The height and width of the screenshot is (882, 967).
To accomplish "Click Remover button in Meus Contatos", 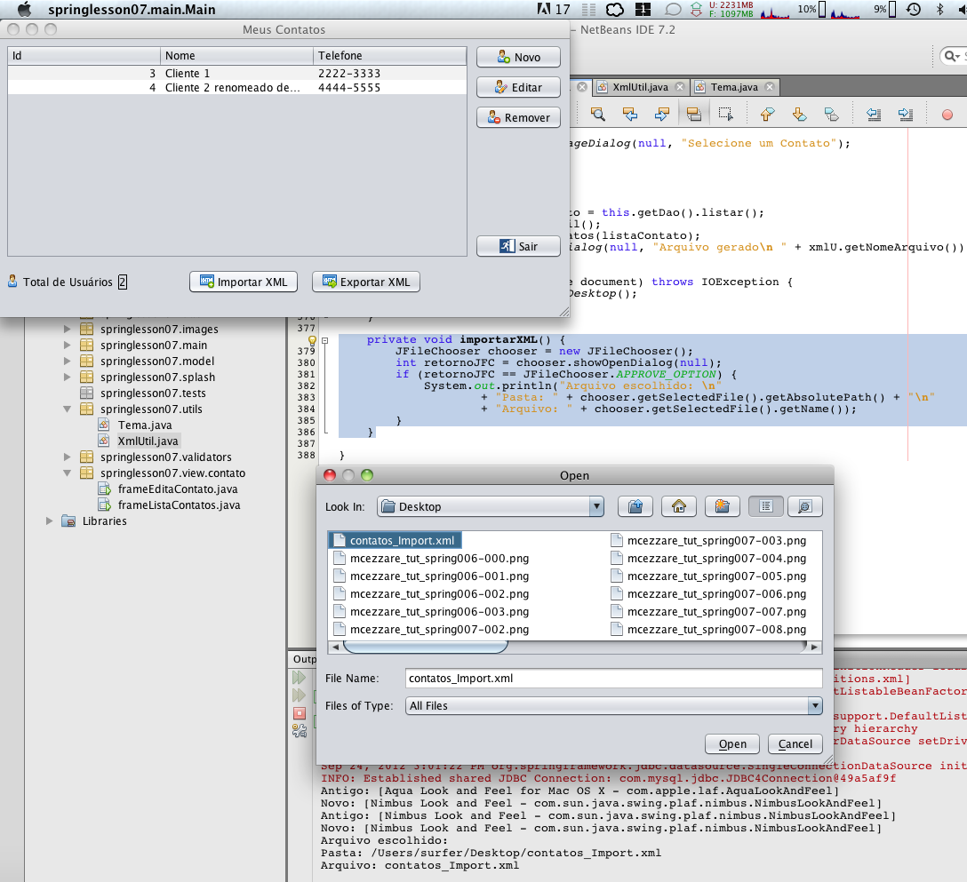I will [519, 118].
